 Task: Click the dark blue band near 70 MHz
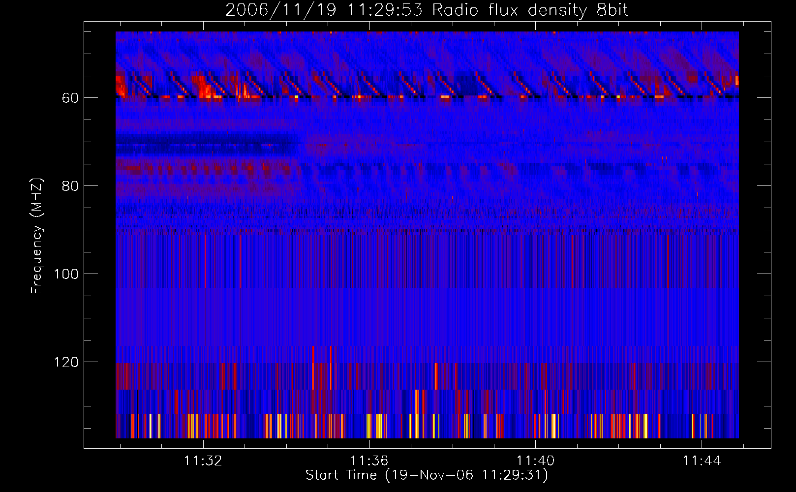208,144
